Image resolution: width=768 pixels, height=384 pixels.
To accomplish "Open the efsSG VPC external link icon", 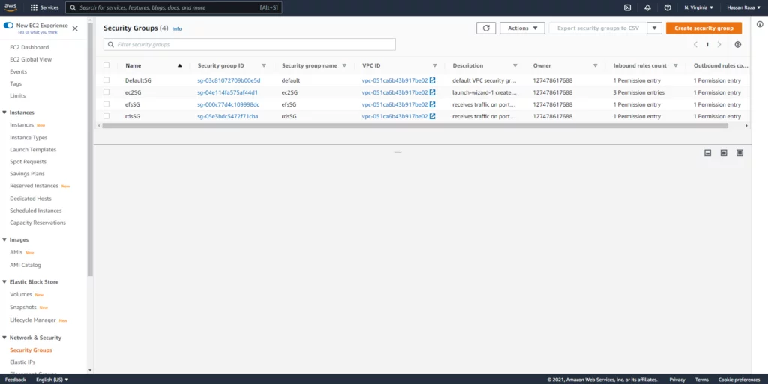I will point(433,104).
